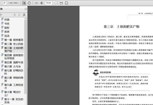Click bookmark icon beside 第六章
The image size is (153, 105).
tap(2, 66)
